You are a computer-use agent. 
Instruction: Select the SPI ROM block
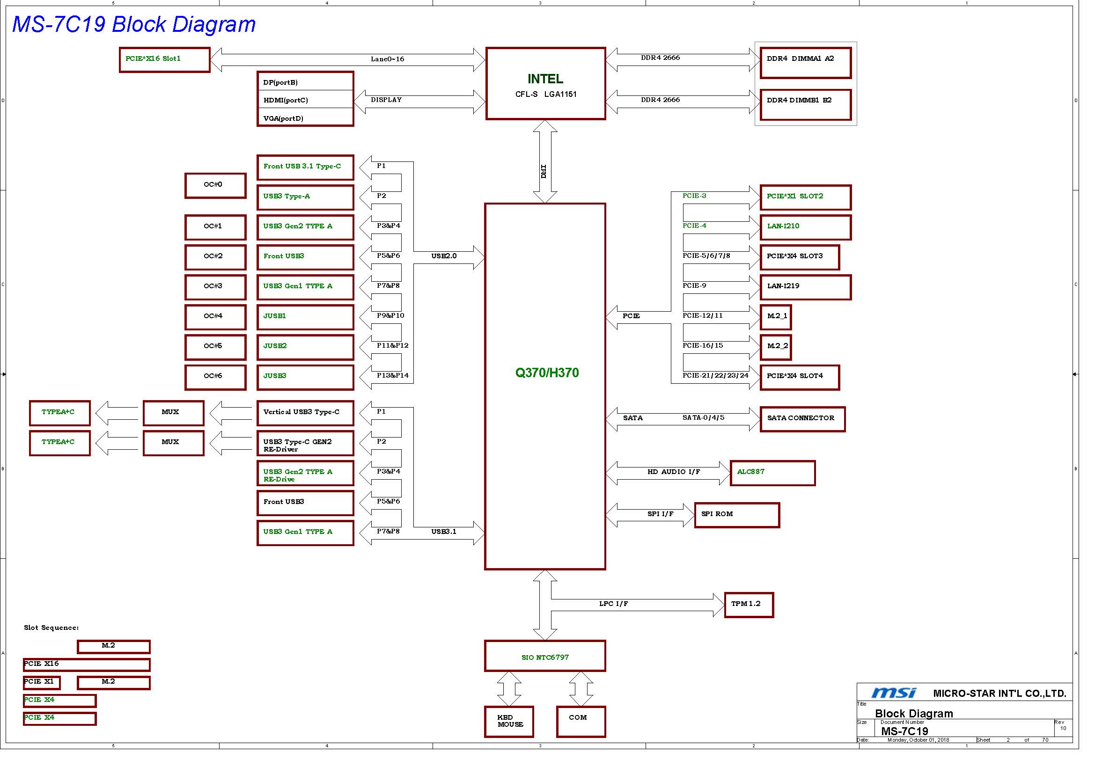[x=737, y=515]
